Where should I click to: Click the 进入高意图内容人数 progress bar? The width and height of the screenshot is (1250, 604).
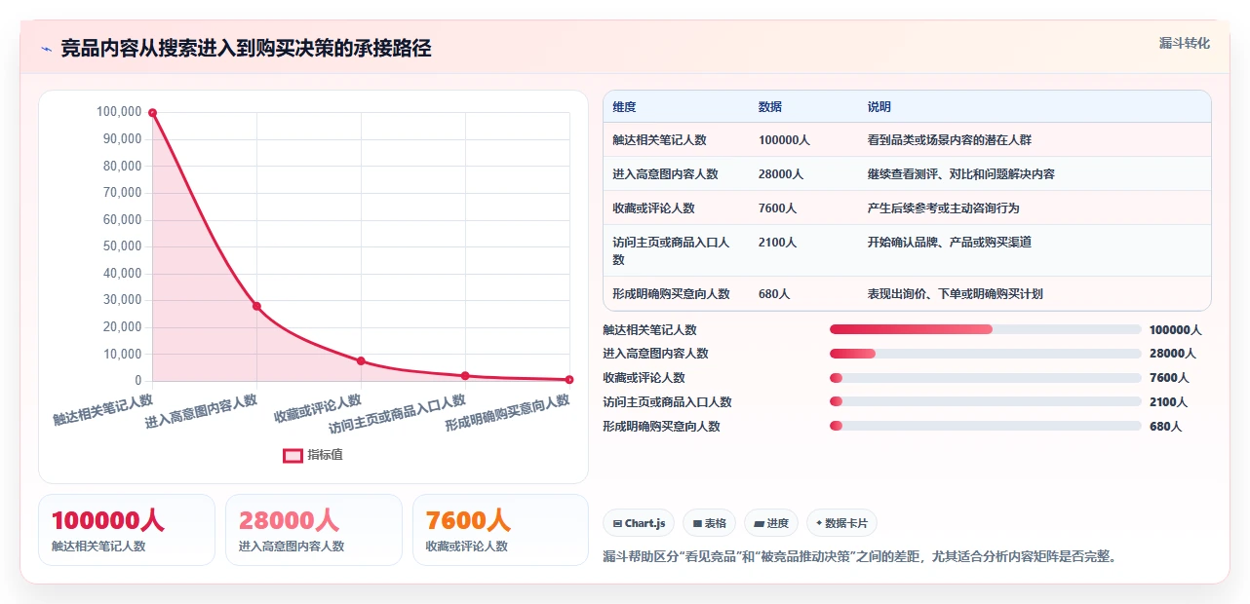(985, 354)
